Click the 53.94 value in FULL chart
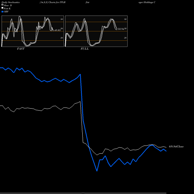The image size is (194, 194). [x=121, y=29]
